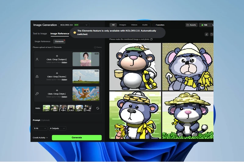This screenshot has width=244, height=162.
Task: Open History link in Scene row
Action: click(64, 80)
